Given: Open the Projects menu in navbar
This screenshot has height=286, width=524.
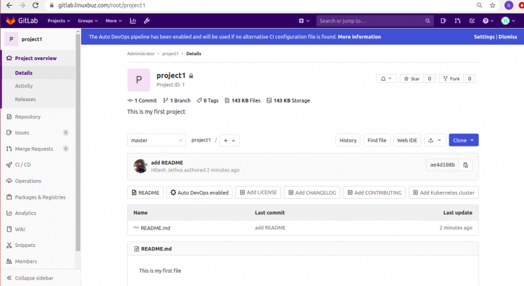Looking at the screenshot, I should click(x=59, y=21).
